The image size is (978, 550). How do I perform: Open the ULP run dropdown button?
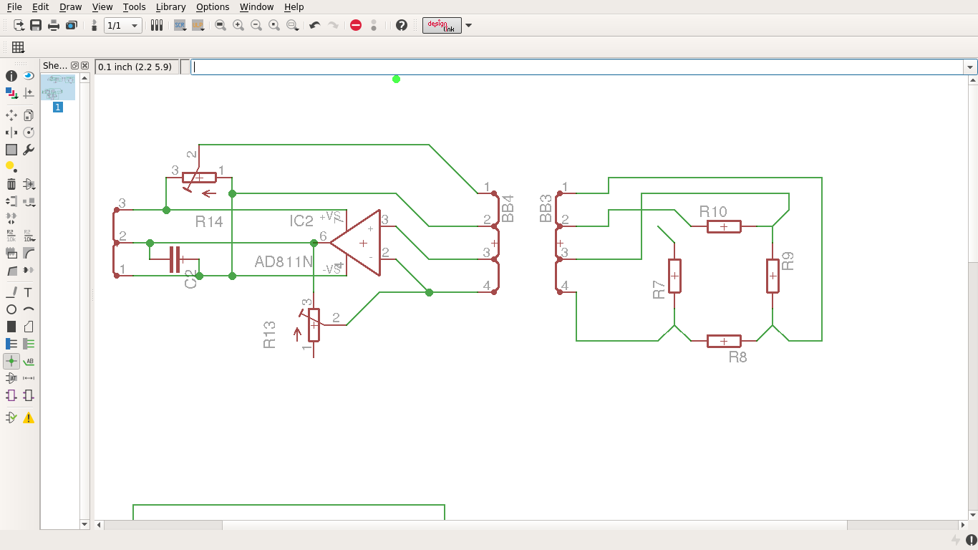198,25
